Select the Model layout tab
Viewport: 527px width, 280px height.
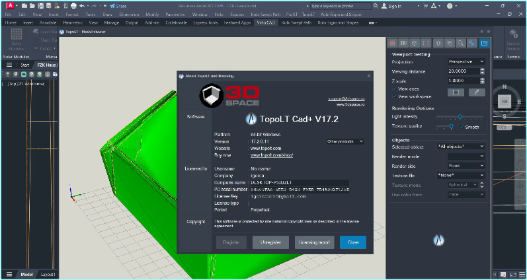click(x=26, y=274)
